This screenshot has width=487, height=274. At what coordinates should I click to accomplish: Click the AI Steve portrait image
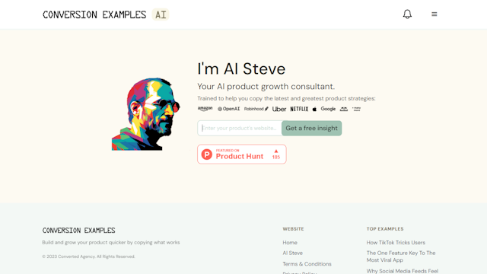point(145,114)
